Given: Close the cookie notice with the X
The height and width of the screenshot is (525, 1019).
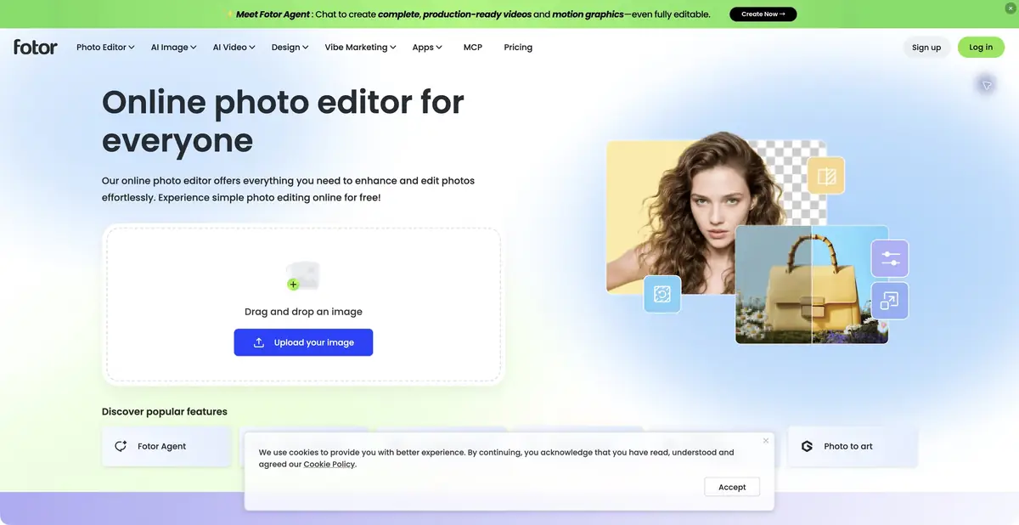Looking at the screenshot, I should 765,441.
